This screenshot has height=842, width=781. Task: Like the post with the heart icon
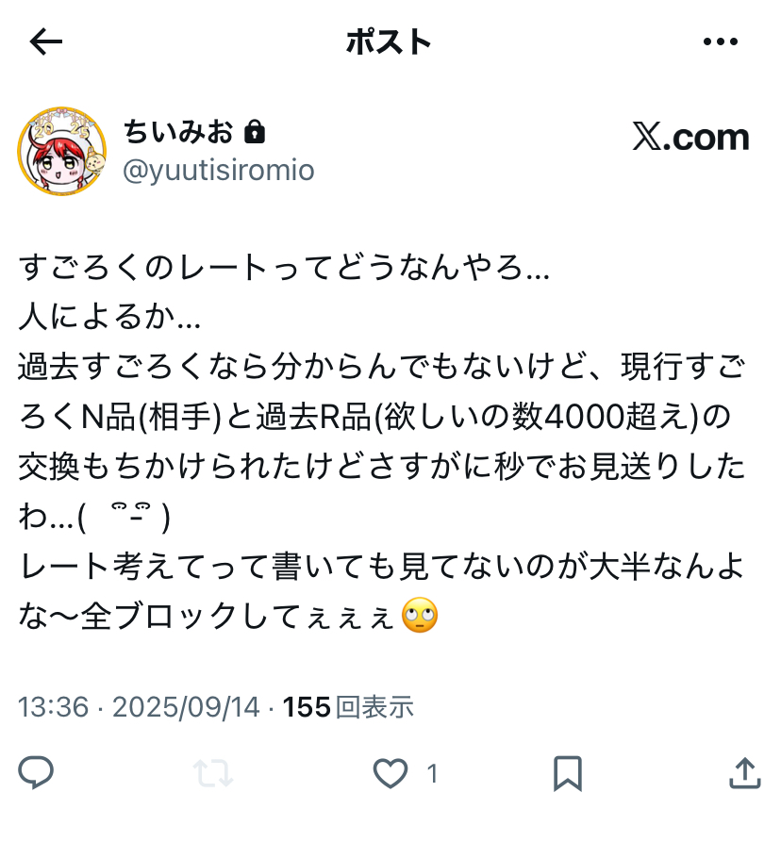click(390, 773)
